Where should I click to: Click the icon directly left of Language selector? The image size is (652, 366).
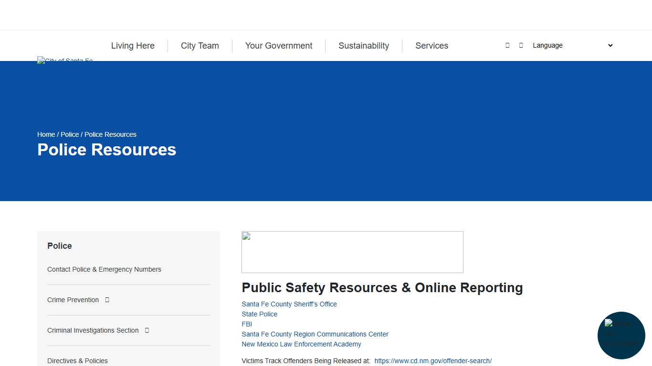click(x=520, y=45)
